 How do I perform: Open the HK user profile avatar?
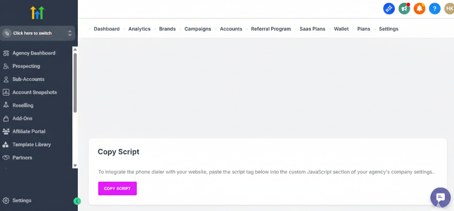pyautogui.click(x=449, y=9)
